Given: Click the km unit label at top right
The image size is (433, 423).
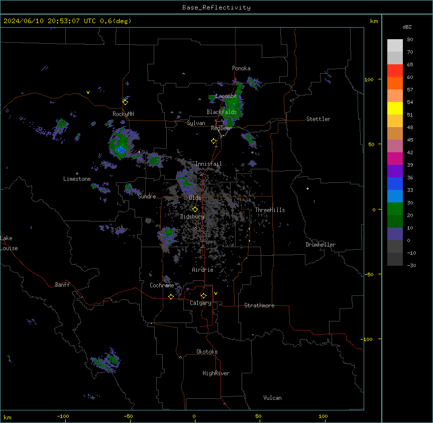Looking at the screenshot, I should pos(374,21).
